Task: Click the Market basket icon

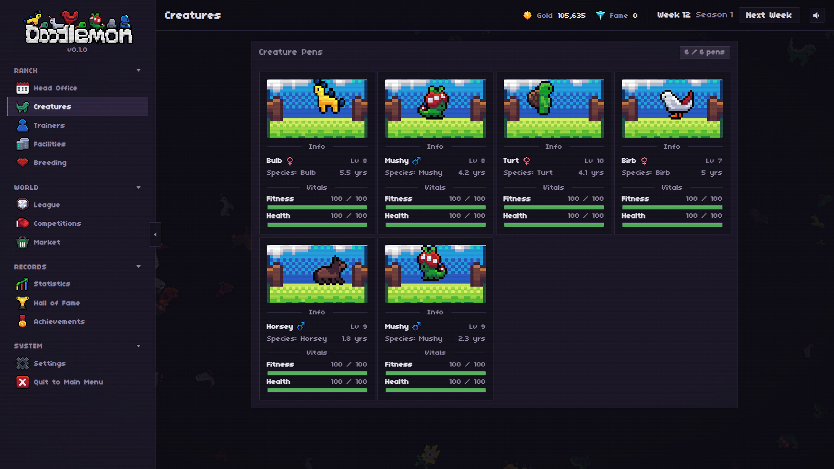Action: click(23, 242)
